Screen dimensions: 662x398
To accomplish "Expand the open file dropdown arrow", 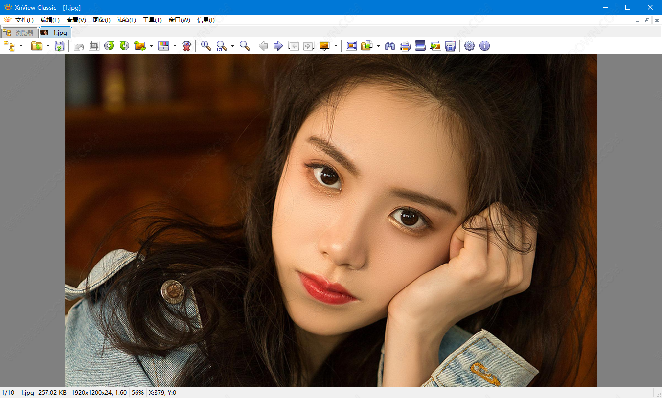I will (x=48, y=46).
